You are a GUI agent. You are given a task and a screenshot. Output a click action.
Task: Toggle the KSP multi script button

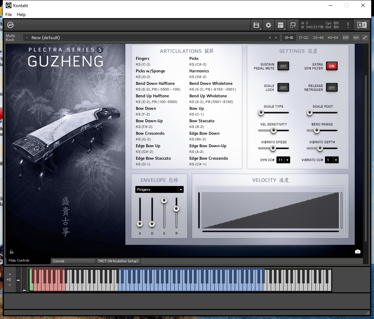[346, 38]
